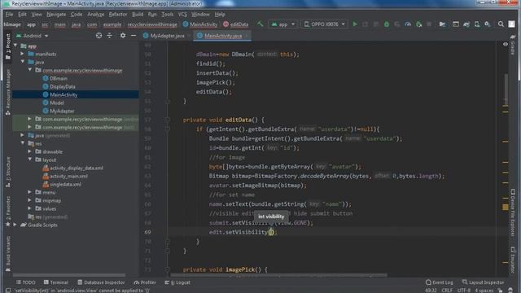Collapse the res folder

(x=22, y=143)
